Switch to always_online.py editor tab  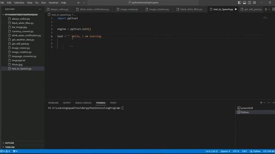[59, 9]
